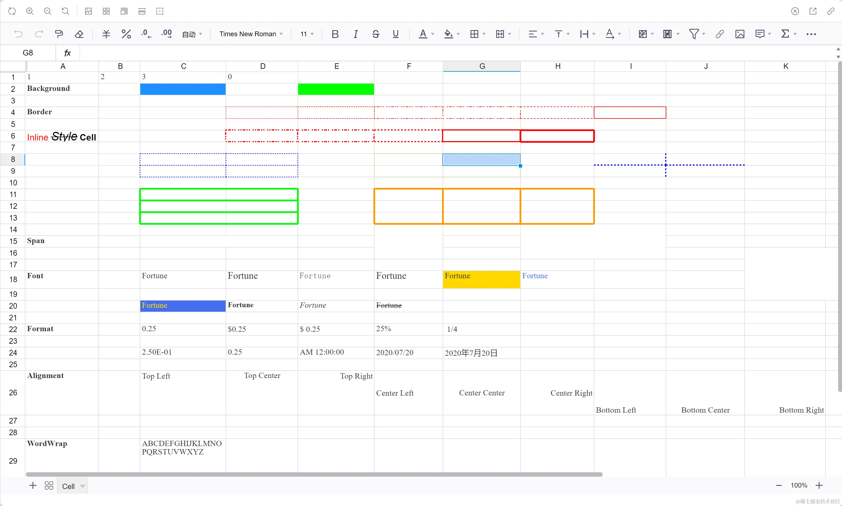Select the Cell sheet tab
This screenshot has width=842, height=506.
coord(68,486)
